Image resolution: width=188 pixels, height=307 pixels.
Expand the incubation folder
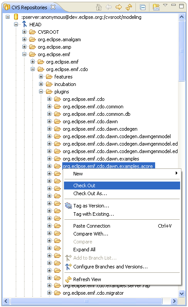tap(41, 84)
